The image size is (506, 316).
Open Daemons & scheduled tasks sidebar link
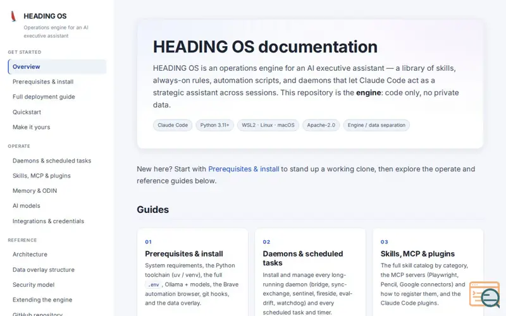52,161
